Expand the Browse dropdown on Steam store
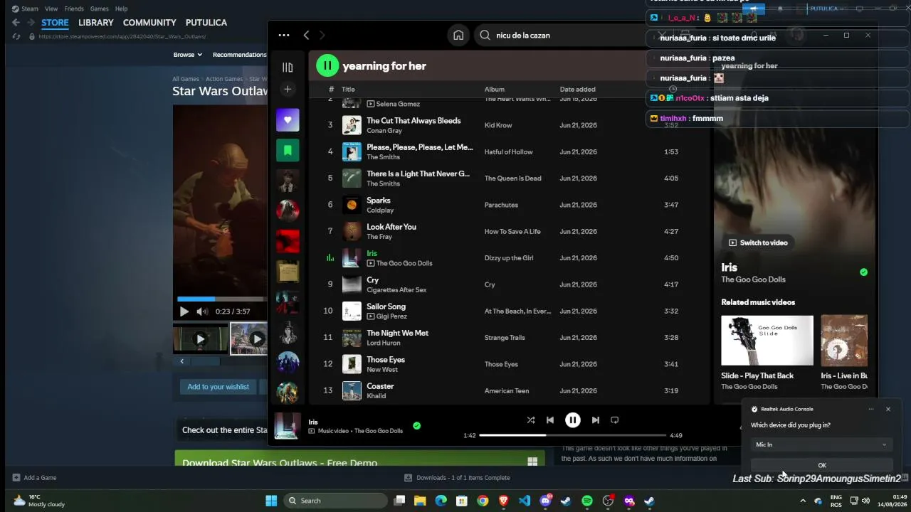 [188, 55]
